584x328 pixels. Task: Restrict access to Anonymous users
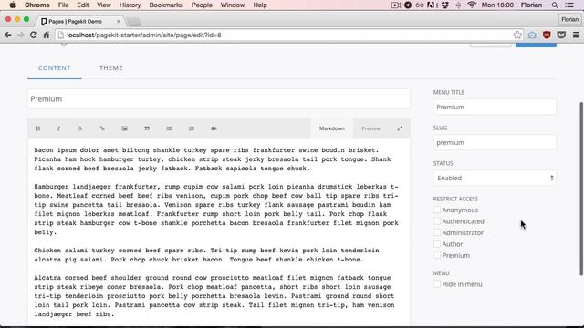pyautogui.click(x=437, y=210)
